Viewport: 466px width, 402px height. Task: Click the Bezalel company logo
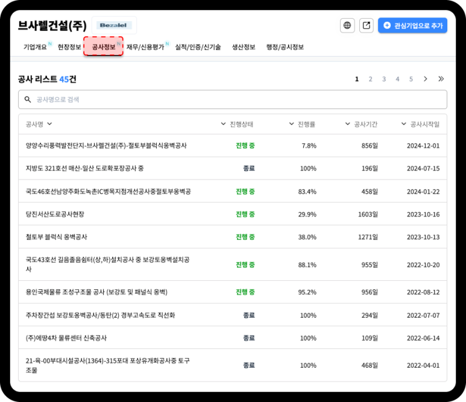pos(114,25)
